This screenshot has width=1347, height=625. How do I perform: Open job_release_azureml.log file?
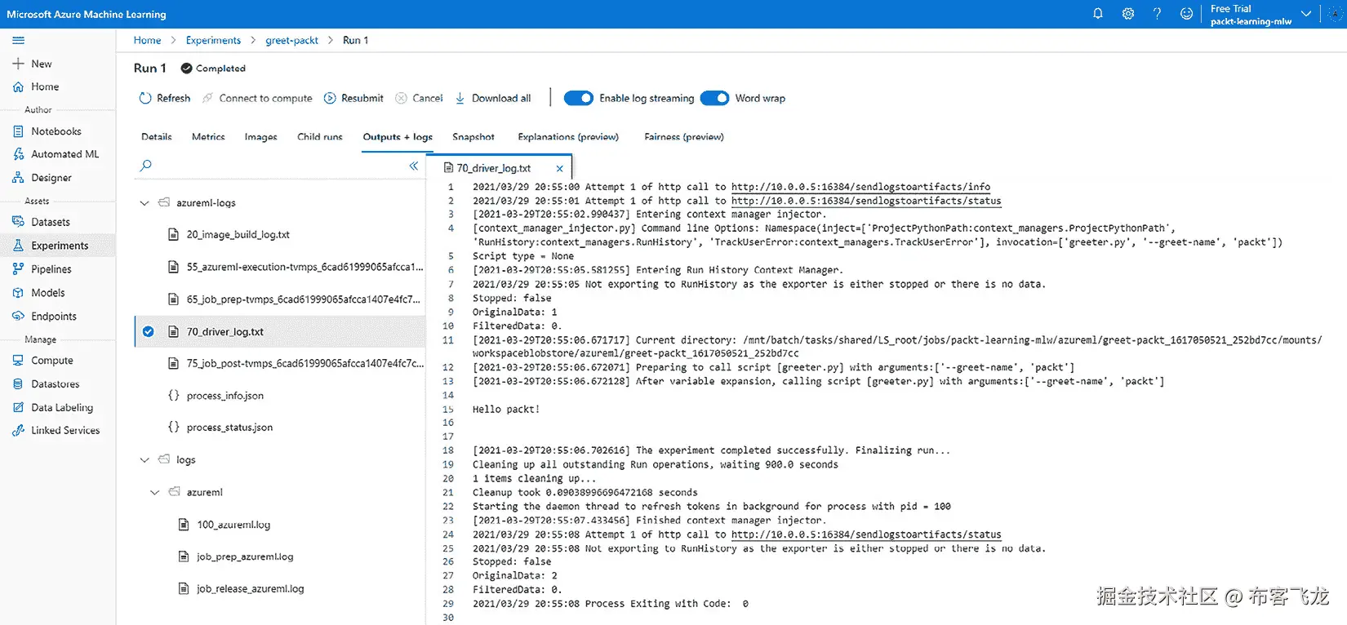(x=250, y=589)
